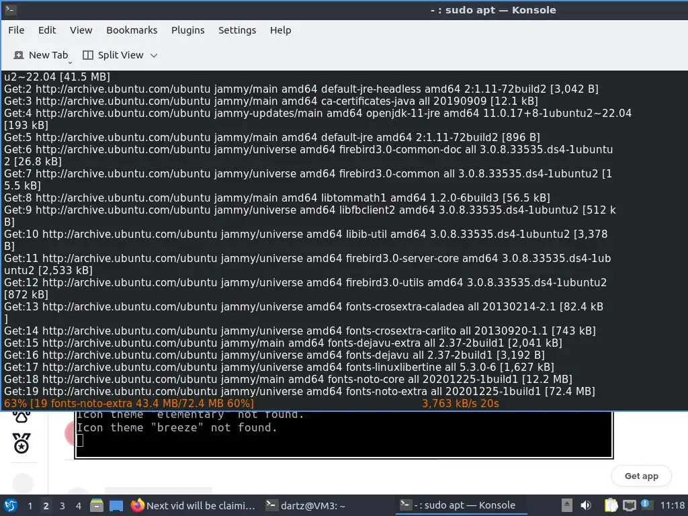Open the View menu

81,30
